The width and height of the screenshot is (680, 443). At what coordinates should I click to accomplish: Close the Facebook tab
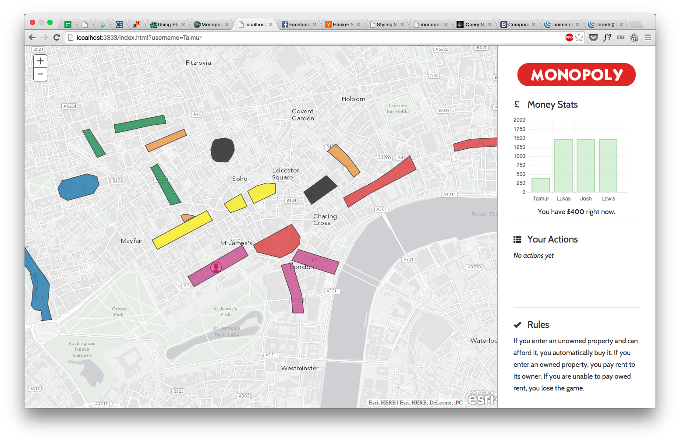pyautogui.click(x=315, y=25)
